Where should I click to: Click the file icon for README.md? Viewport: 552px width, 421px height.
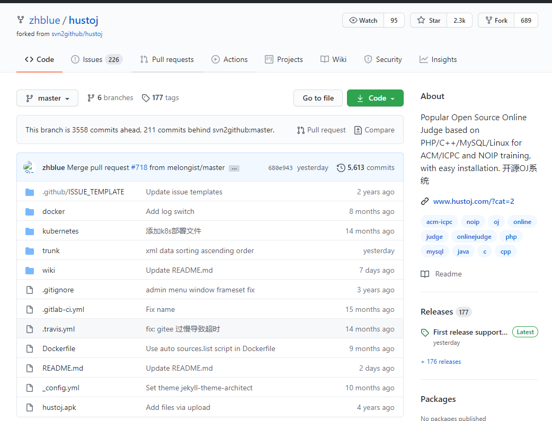(x=30, y=368)
